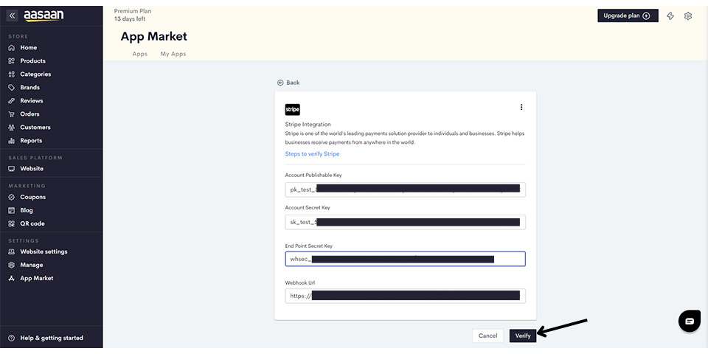Click the lightning bolt icon in header
708x354 pixels.
tap(670, 15)
